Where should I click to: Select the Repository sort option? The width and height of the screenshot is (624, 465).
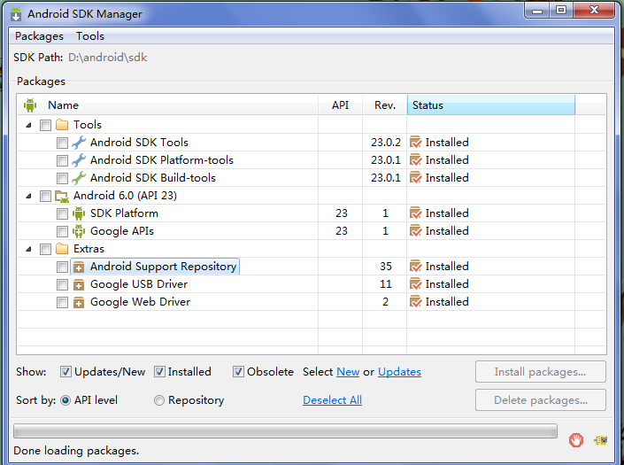pos(159,400)
